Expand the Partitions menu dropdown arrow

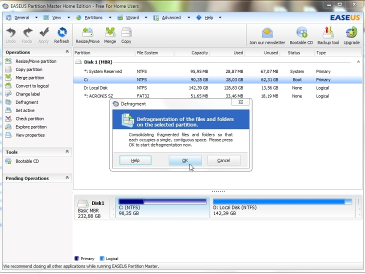[110, 17]
